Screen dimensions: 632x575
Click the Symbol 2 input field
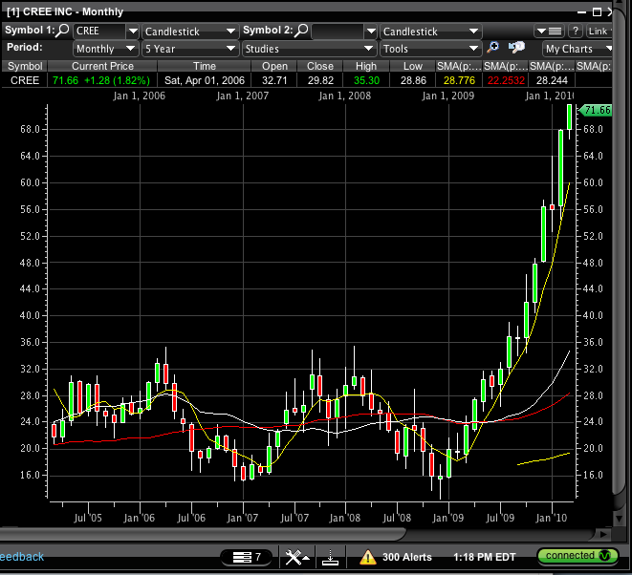(x=338, y=32)
